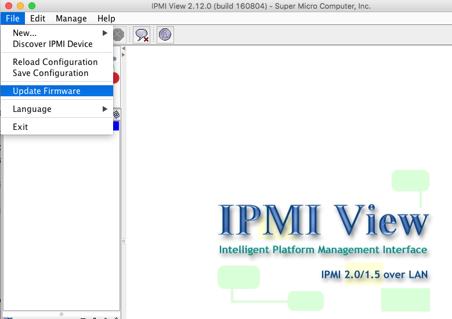The height and width of the screenshot is (319, 452).
Task: Expand the Language submenu
Action: tap(57, 109)
